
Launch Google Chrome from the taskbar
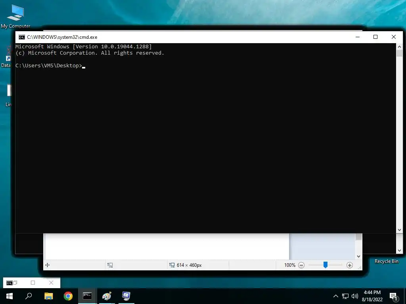tap(68, 296)
